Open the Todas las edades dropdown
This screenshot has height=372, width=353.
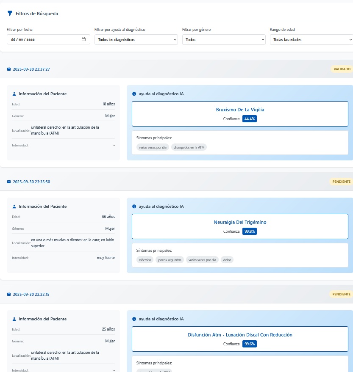pyautogui.click(x=311, y=39)
